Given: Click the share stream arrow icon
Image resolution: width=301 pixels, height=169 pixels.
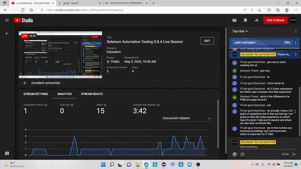Looking at the screenshot, I should 256,20.
